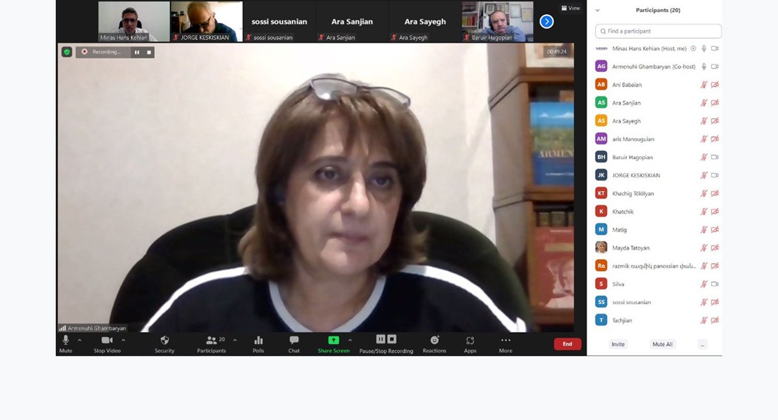Expand audio options arrow beside Mute
Viewport: 778px width, 420px height.
(80, 340)
